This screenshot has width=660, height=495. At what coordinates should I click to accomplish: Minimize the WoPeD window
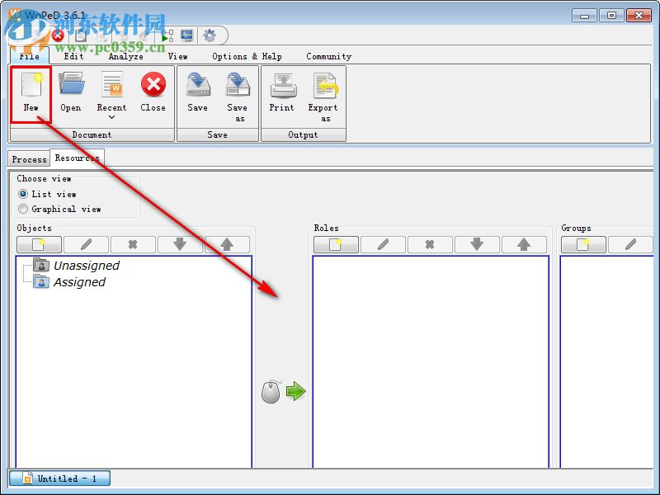(x=584, y=16)
